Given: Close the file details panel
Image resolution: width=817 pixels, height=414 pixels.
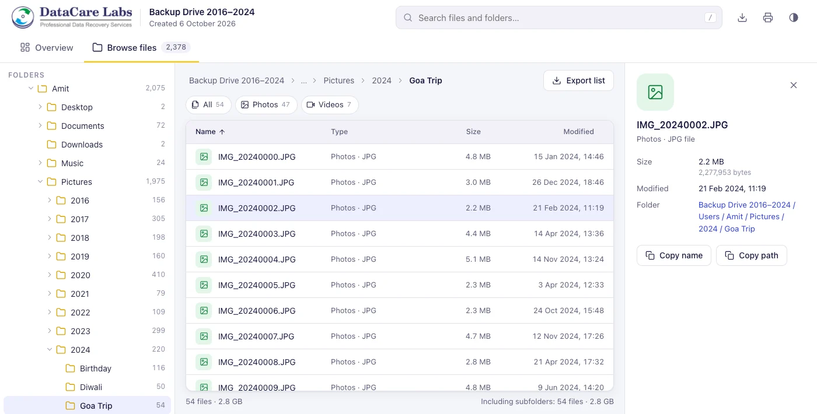Looking at the screenshot, I should point(794,85).
